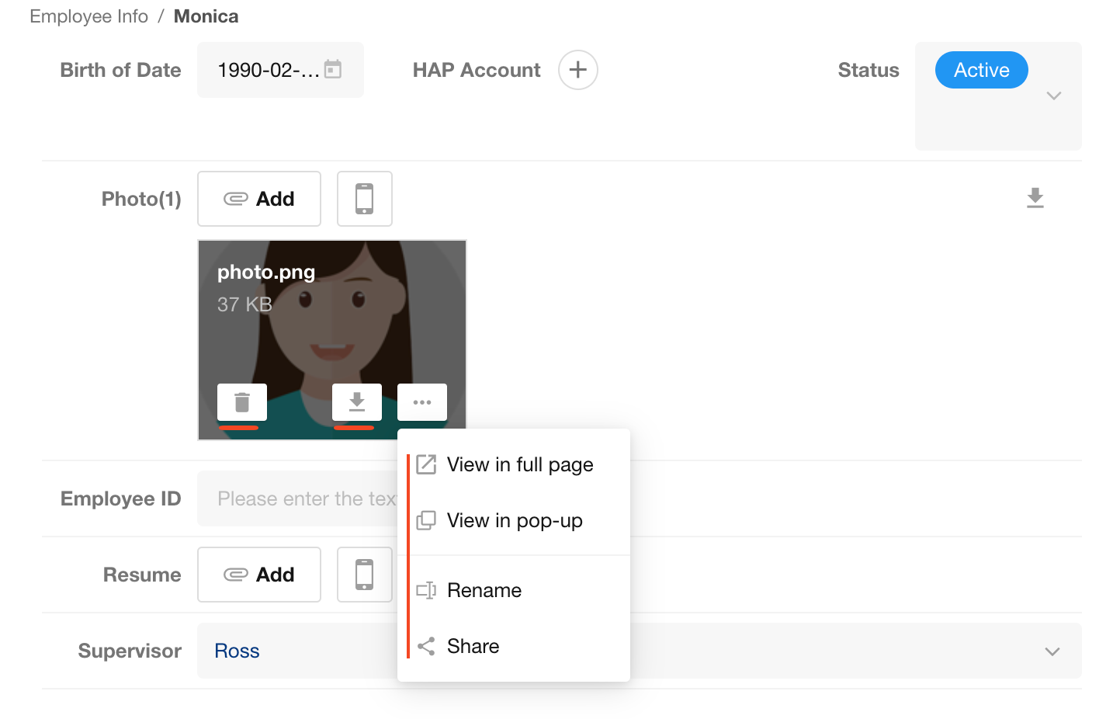Download all photos using the arrow icon
This screenshot has height=719, width=1113.
pos(1035,198)
